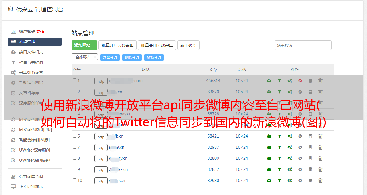
Task: Tick the checkbox for site 10
Action: (x=74, y=180)
